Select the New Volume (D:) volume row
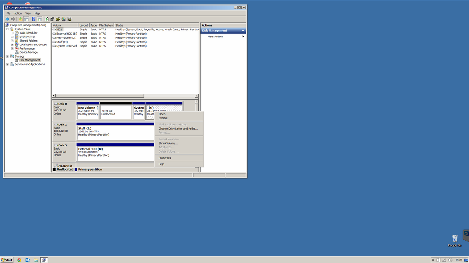Screen dimensions: 469x263 (x=125, y=38)
